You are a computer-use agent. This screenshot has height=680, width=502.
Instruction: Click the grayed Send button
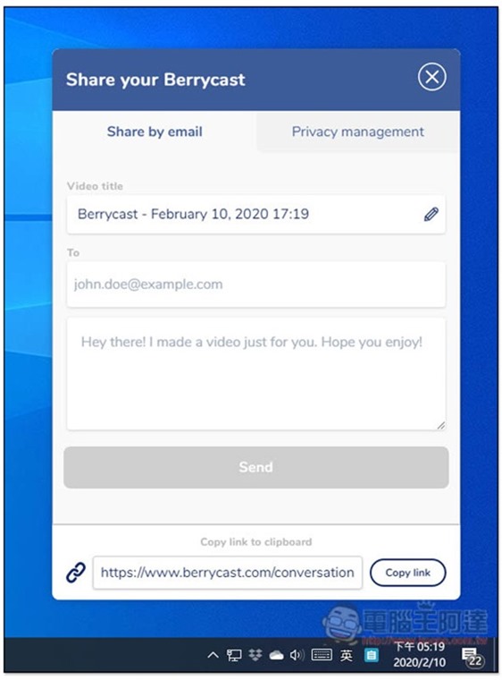pyautogui.click(x=256, y=467)
